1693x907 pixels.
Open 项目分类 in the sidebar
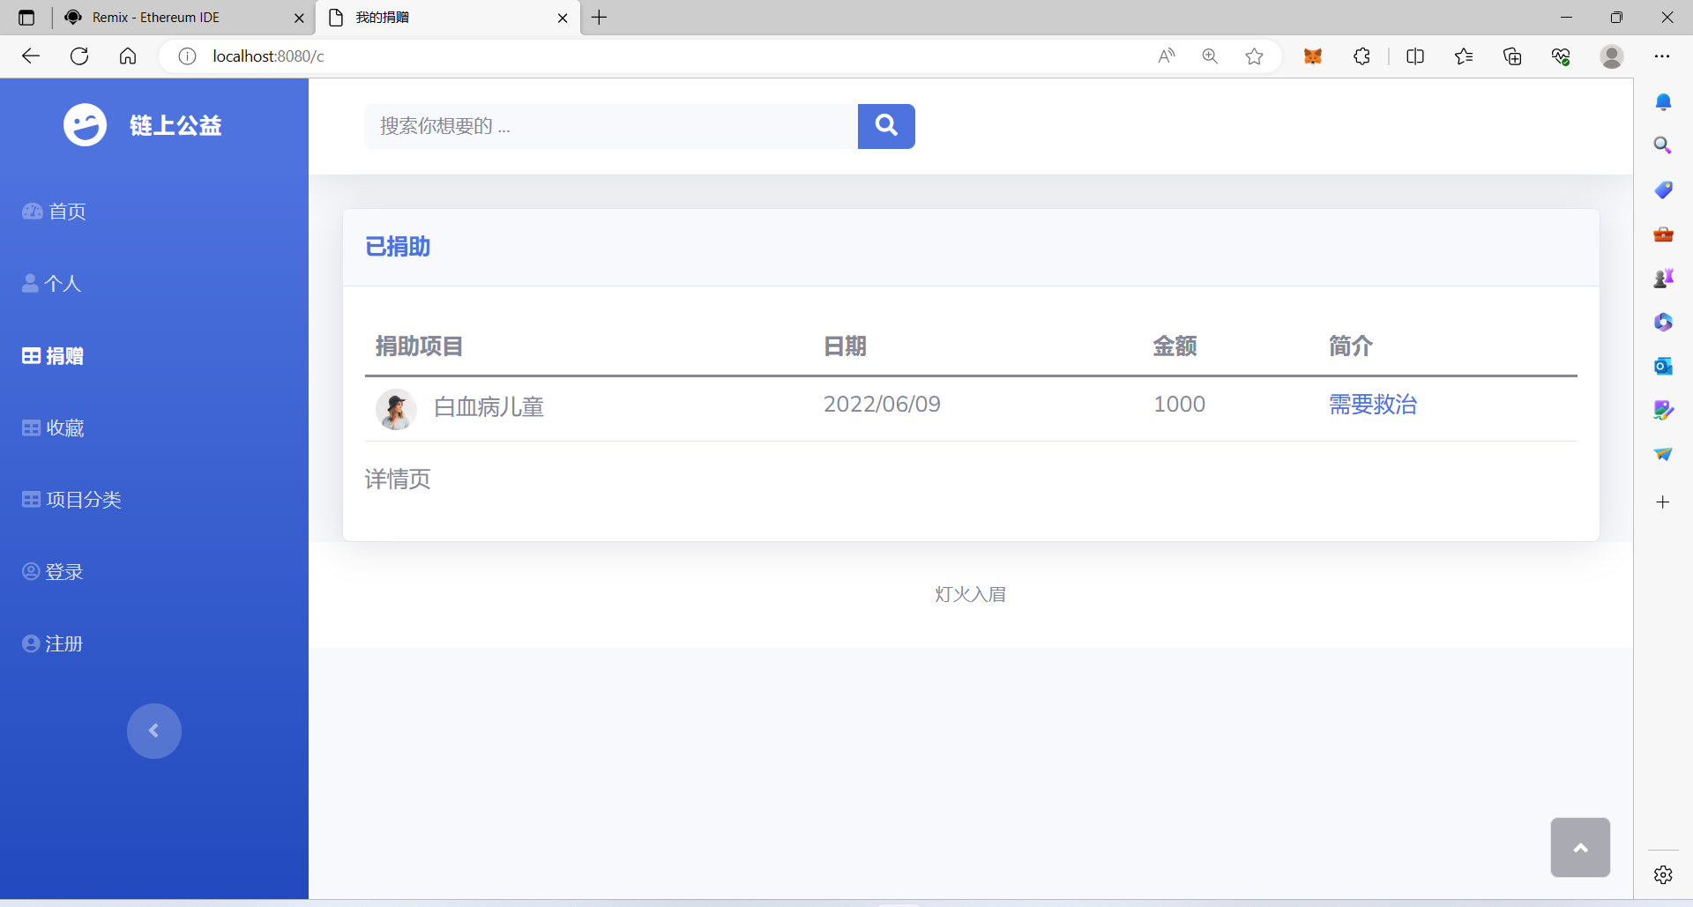pyautogui.click(x=71, y=500)
